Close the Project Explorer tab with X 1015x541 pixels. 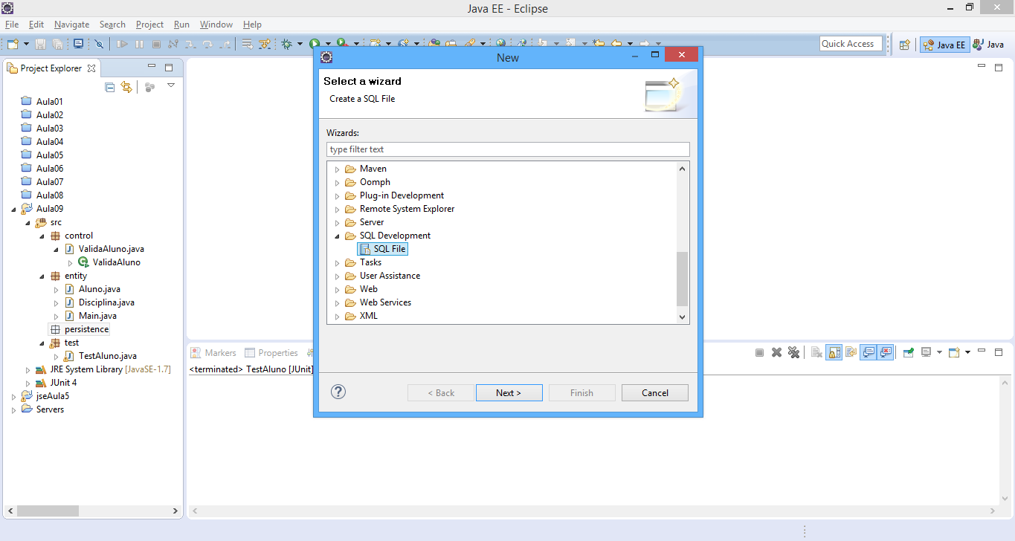(x=91, y=68)
